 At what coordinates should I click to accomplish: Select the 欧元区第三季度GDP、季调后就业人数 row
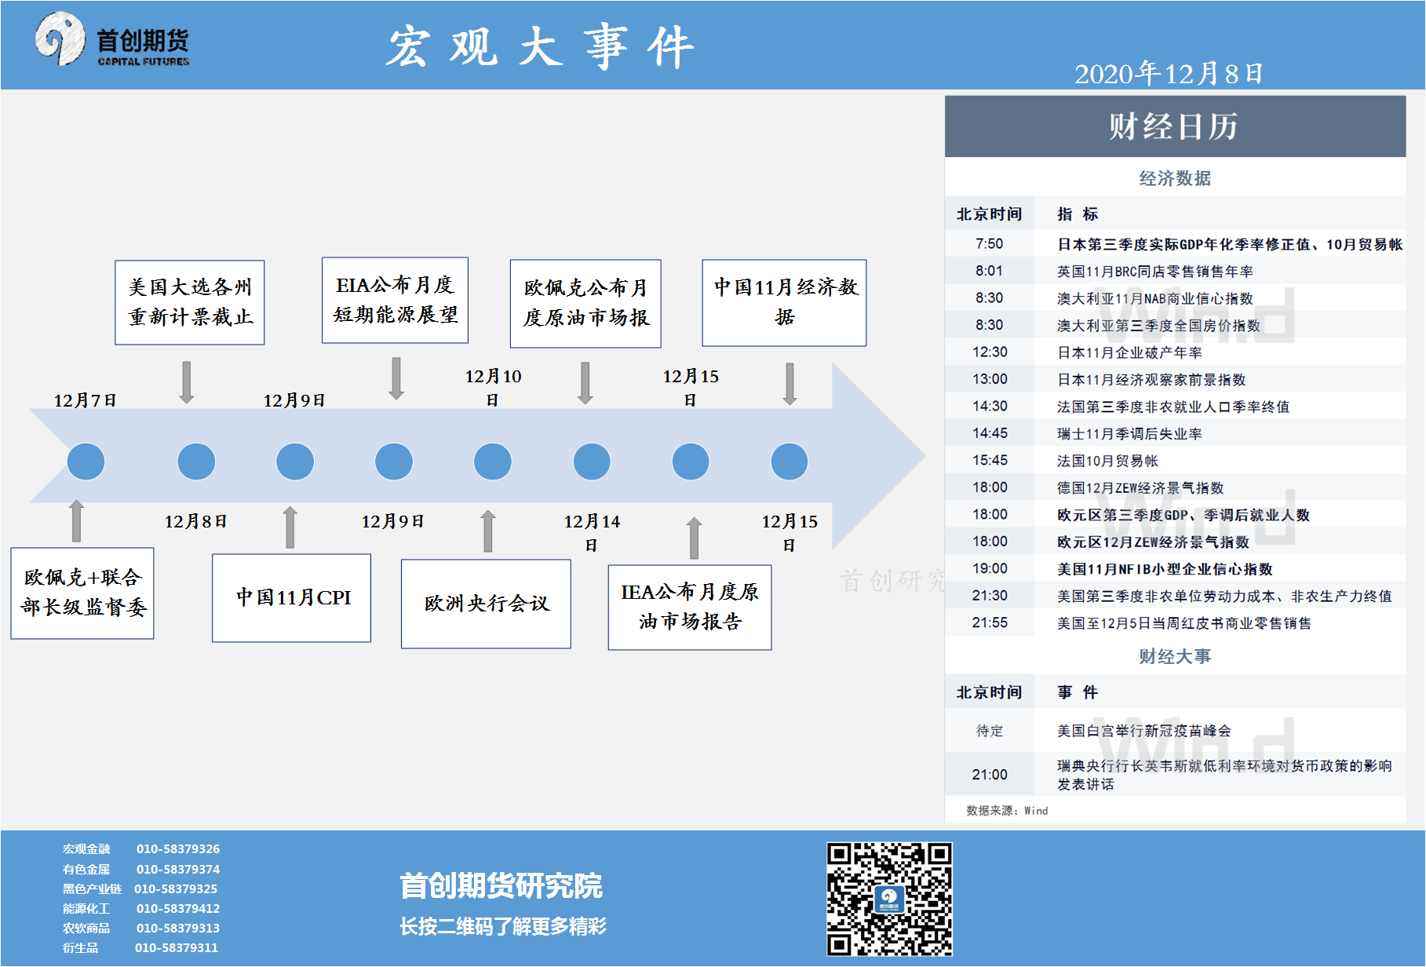[x=1175, y=515]
